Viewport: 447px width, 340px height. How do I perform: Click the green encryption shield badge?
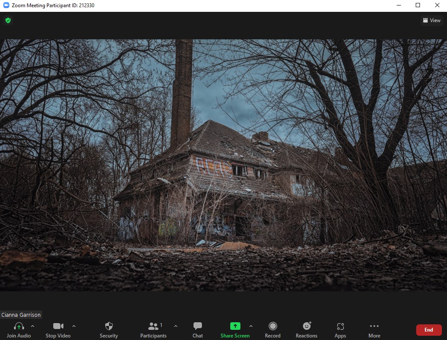click(8, 20)
